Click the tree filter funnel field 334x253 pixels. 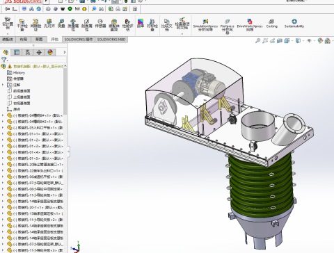pos(33,60)
